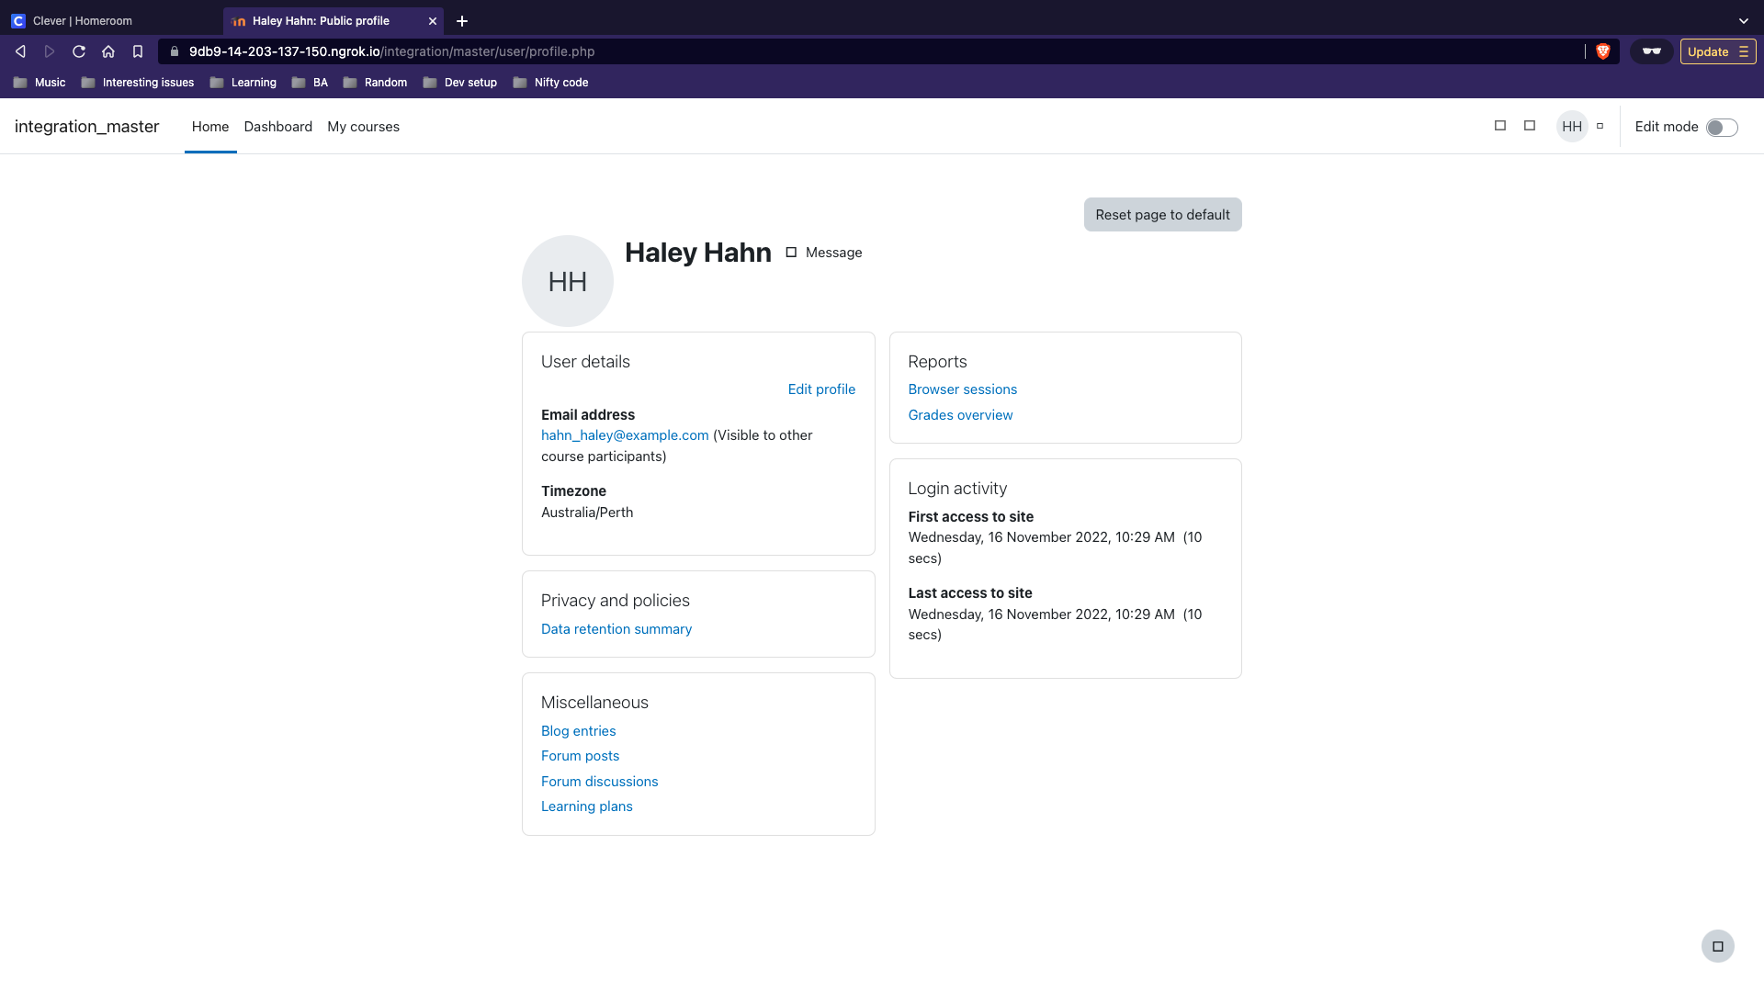The image size is (1764, 992).
Task: Go back with the browser back arrow
Action: (x=20, y=51)
